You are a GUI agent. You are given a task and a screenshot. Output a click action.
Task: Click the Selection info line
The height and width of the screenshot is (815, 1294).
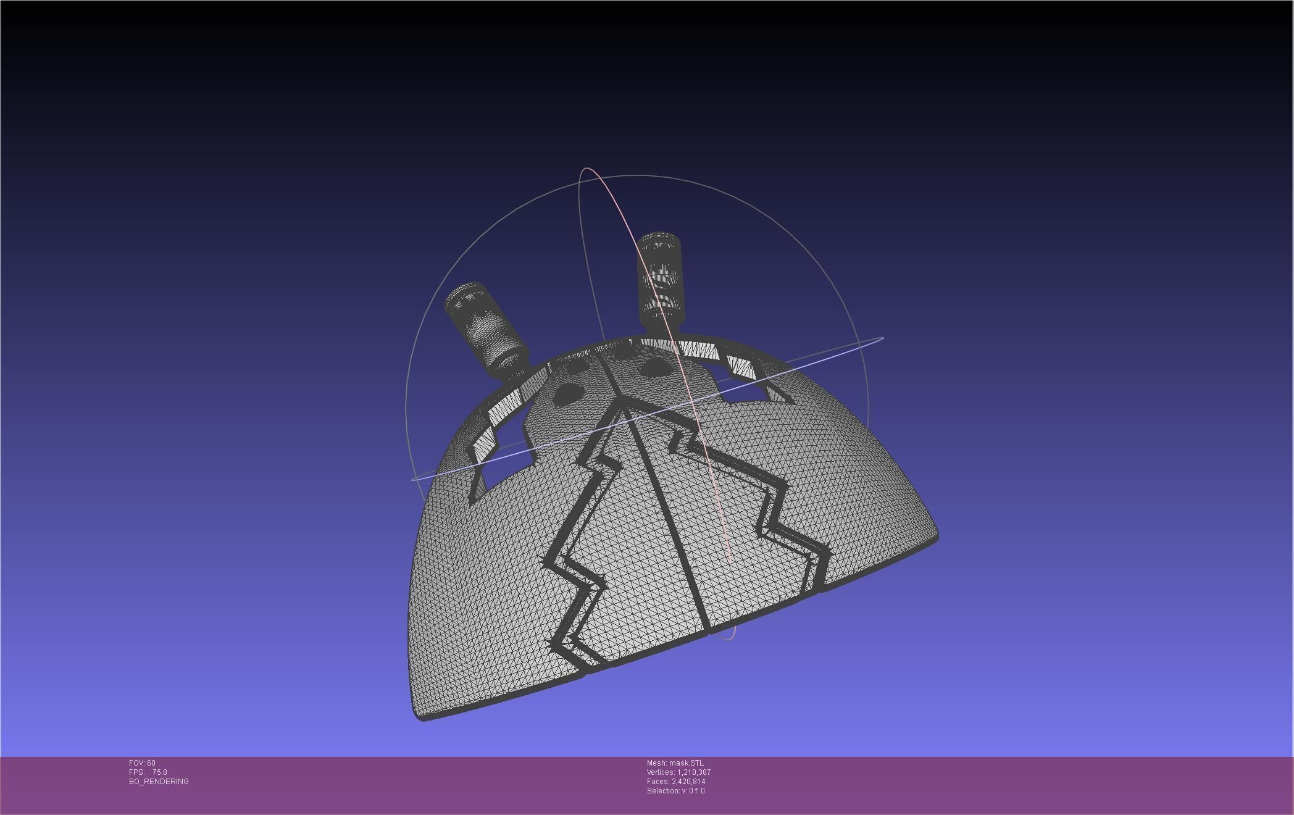pos(675,791)
